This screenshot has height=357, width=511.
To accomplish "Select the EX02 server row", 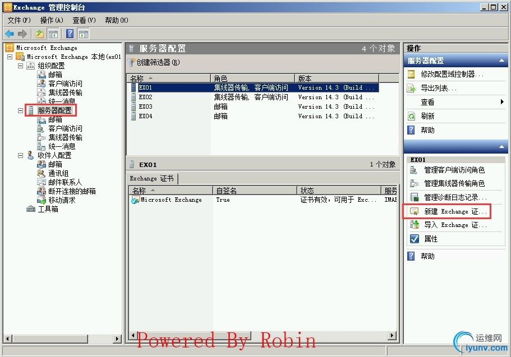I will 254,97.
